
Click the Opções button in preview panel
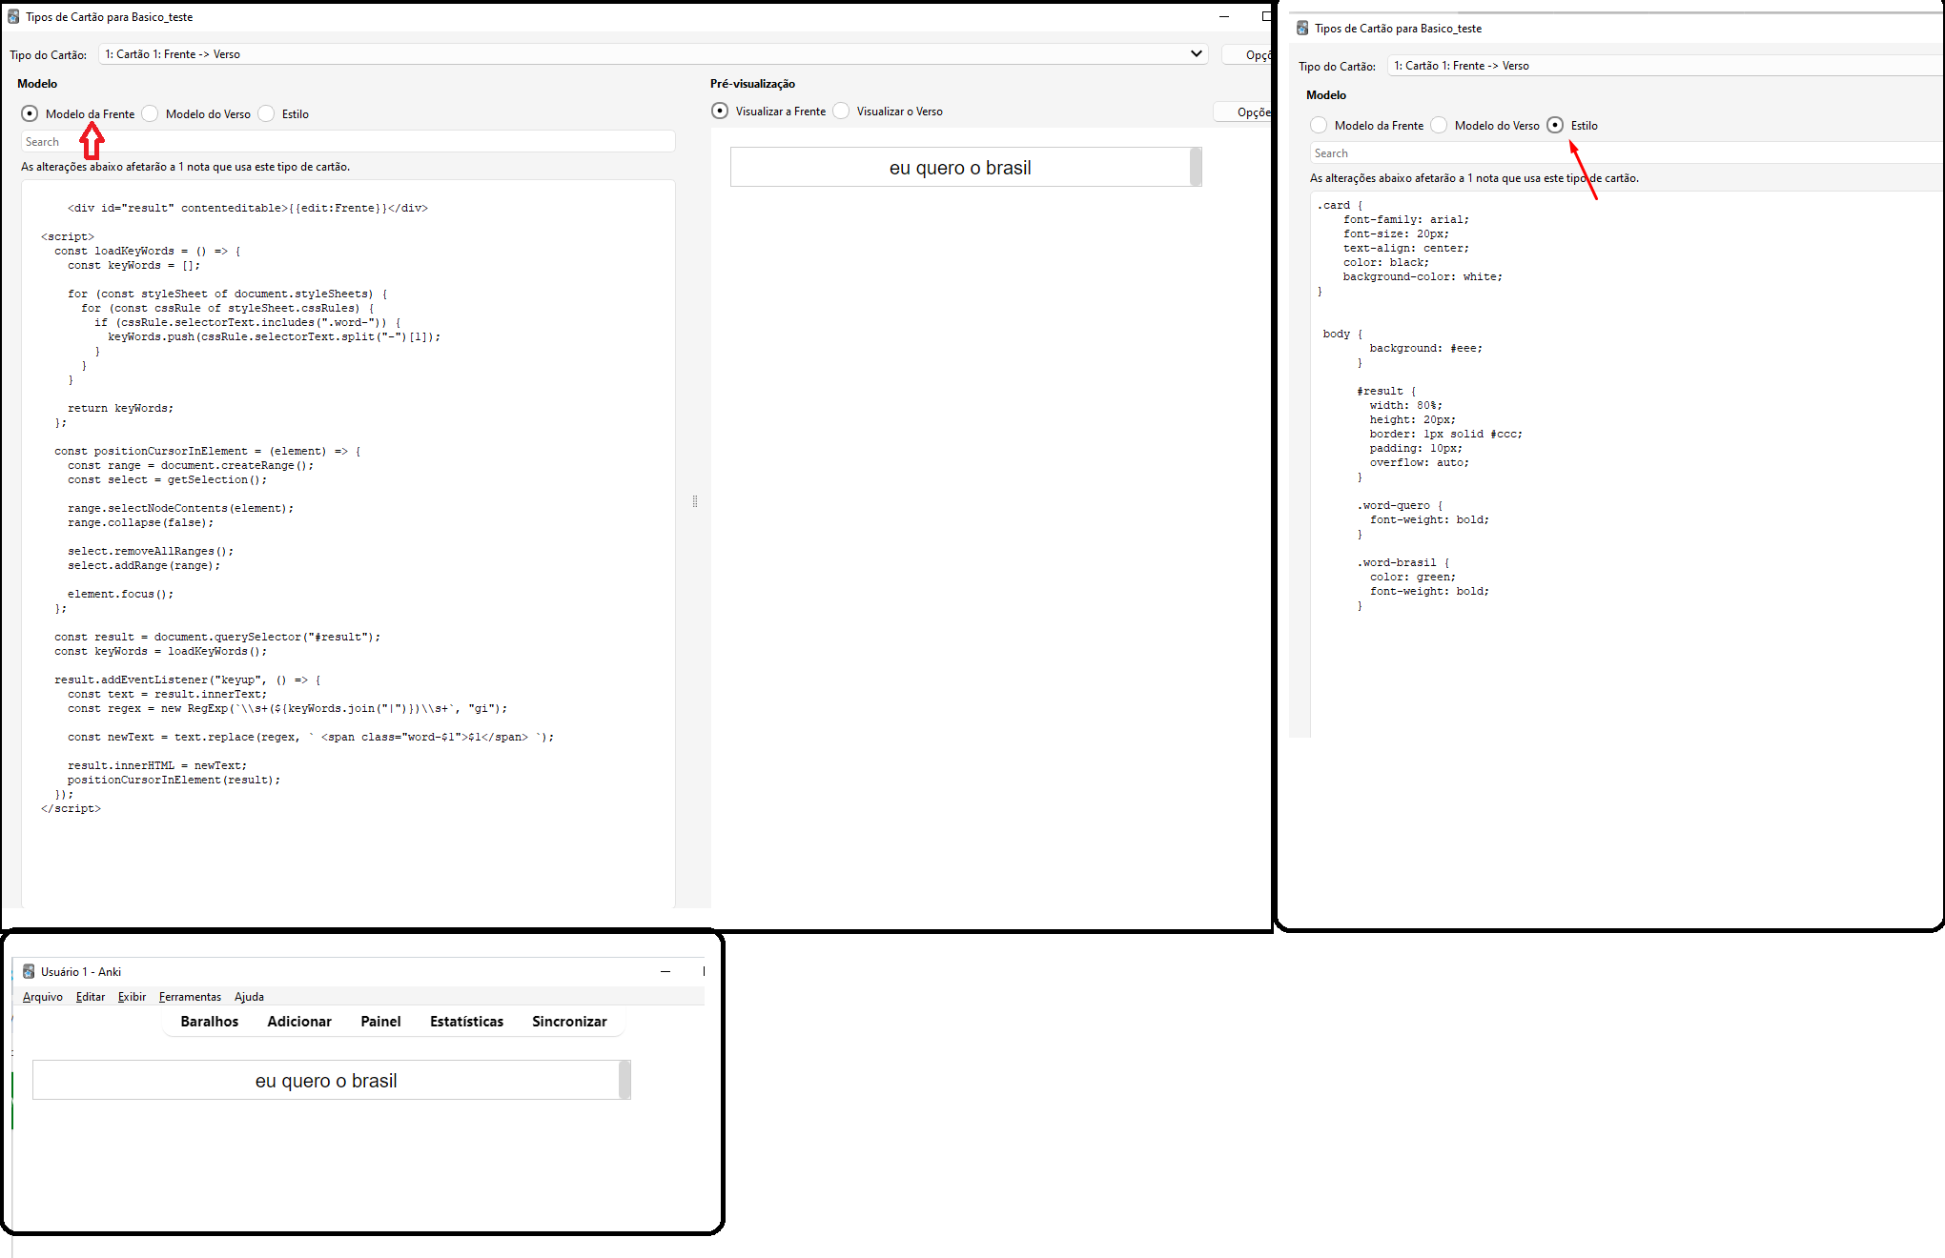(x=1243, y=112)
